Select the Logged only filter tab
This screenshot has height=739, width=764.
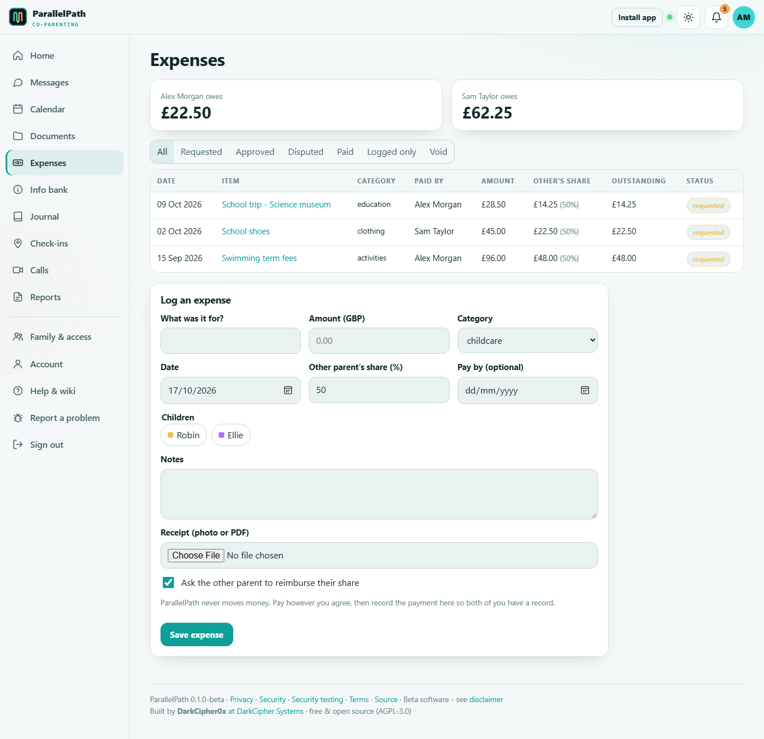392,151
